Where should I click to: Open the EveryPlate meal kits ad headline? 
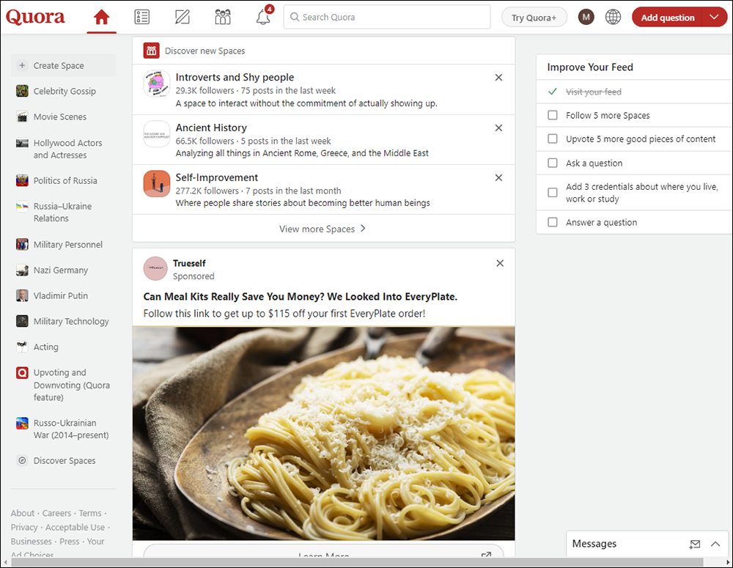tap(301, 296)
